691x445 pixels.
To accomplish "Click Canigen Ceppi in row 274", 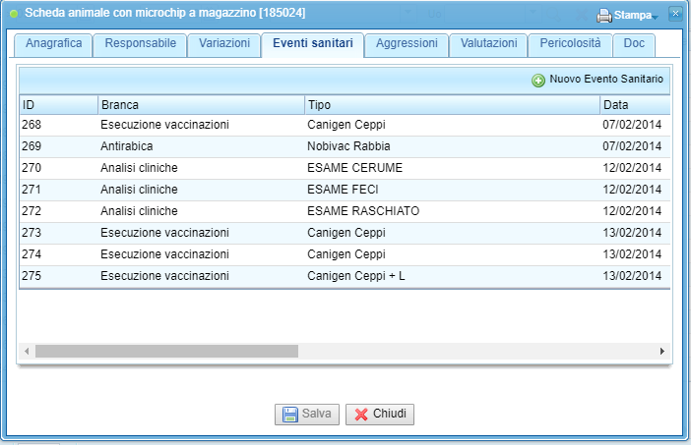I will point(346,254).
